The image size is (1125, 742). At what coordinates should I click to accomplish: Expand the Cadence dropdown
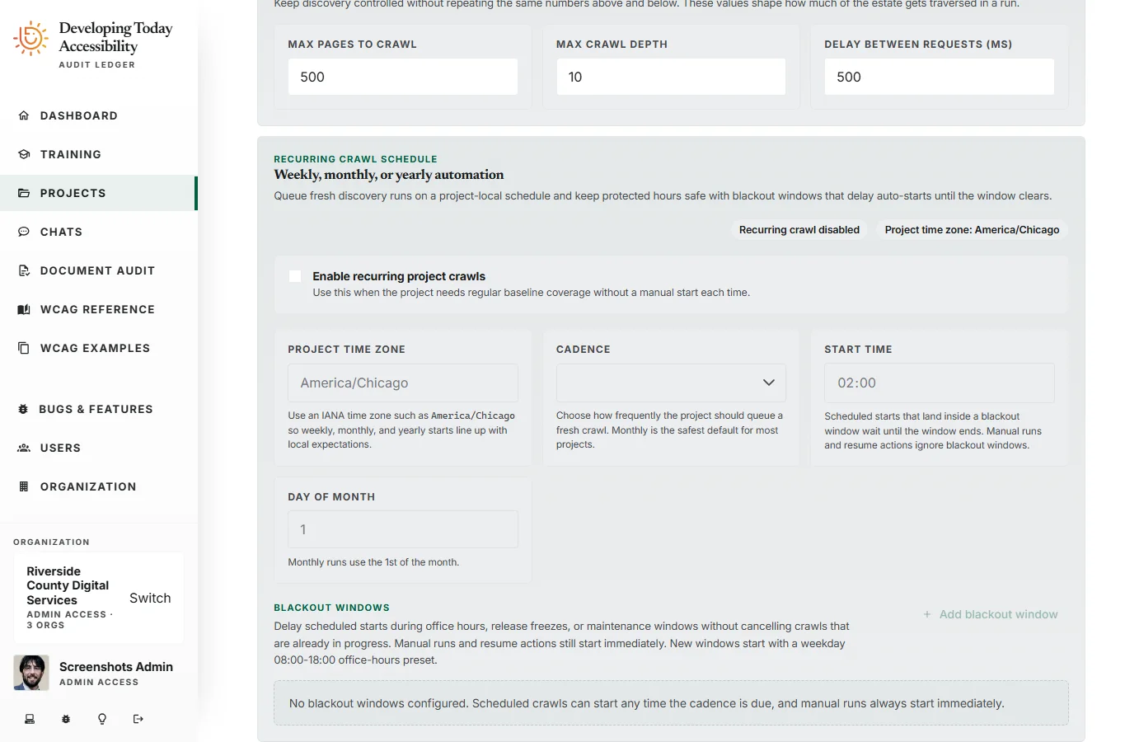671,383
